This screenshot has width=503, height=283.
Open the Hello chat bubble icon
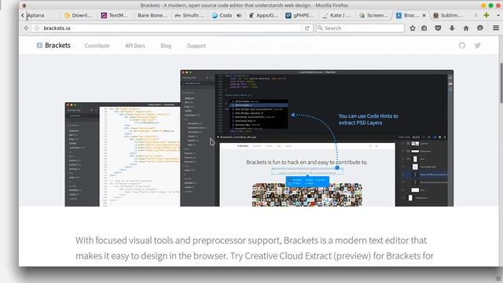point(480,28)
